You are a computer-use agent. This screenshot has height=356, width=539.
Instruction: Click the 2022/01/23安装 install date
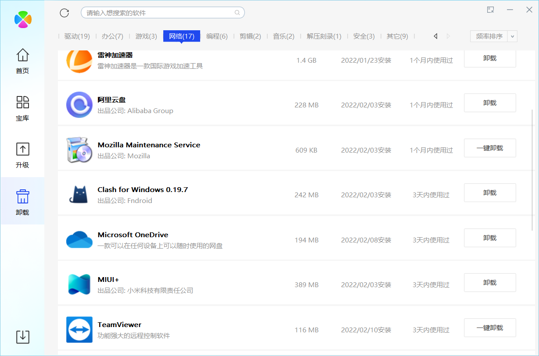tap(366, 60)
